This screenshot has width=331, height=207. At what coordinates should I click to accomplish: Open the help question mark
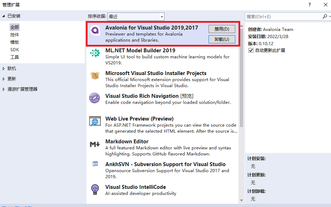[x=310, y=5]
